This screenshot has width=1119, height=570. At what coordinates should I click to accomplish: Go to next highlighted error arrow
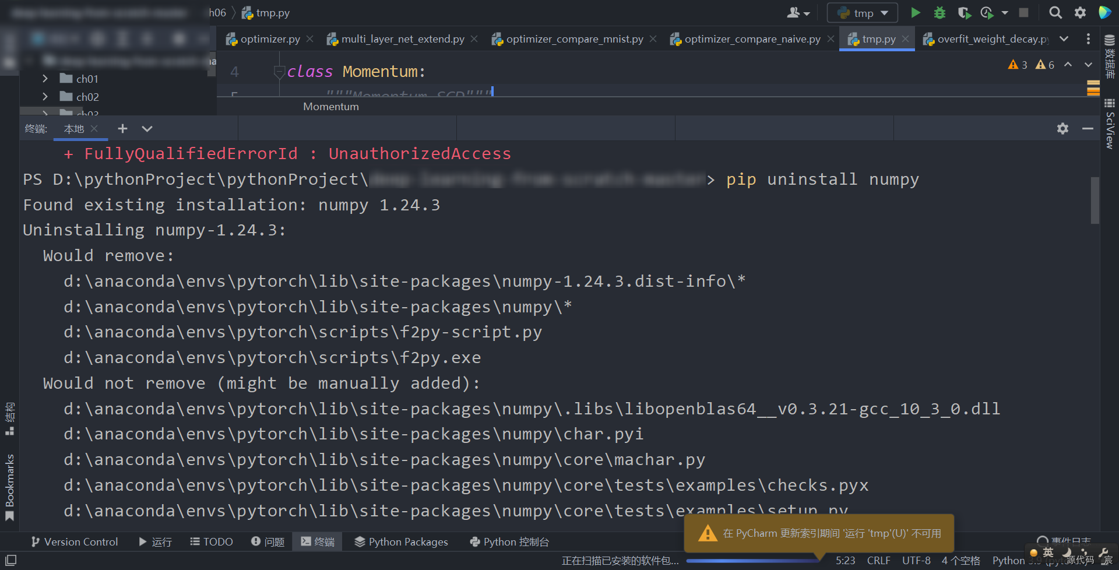click(x=1088, y=65)
